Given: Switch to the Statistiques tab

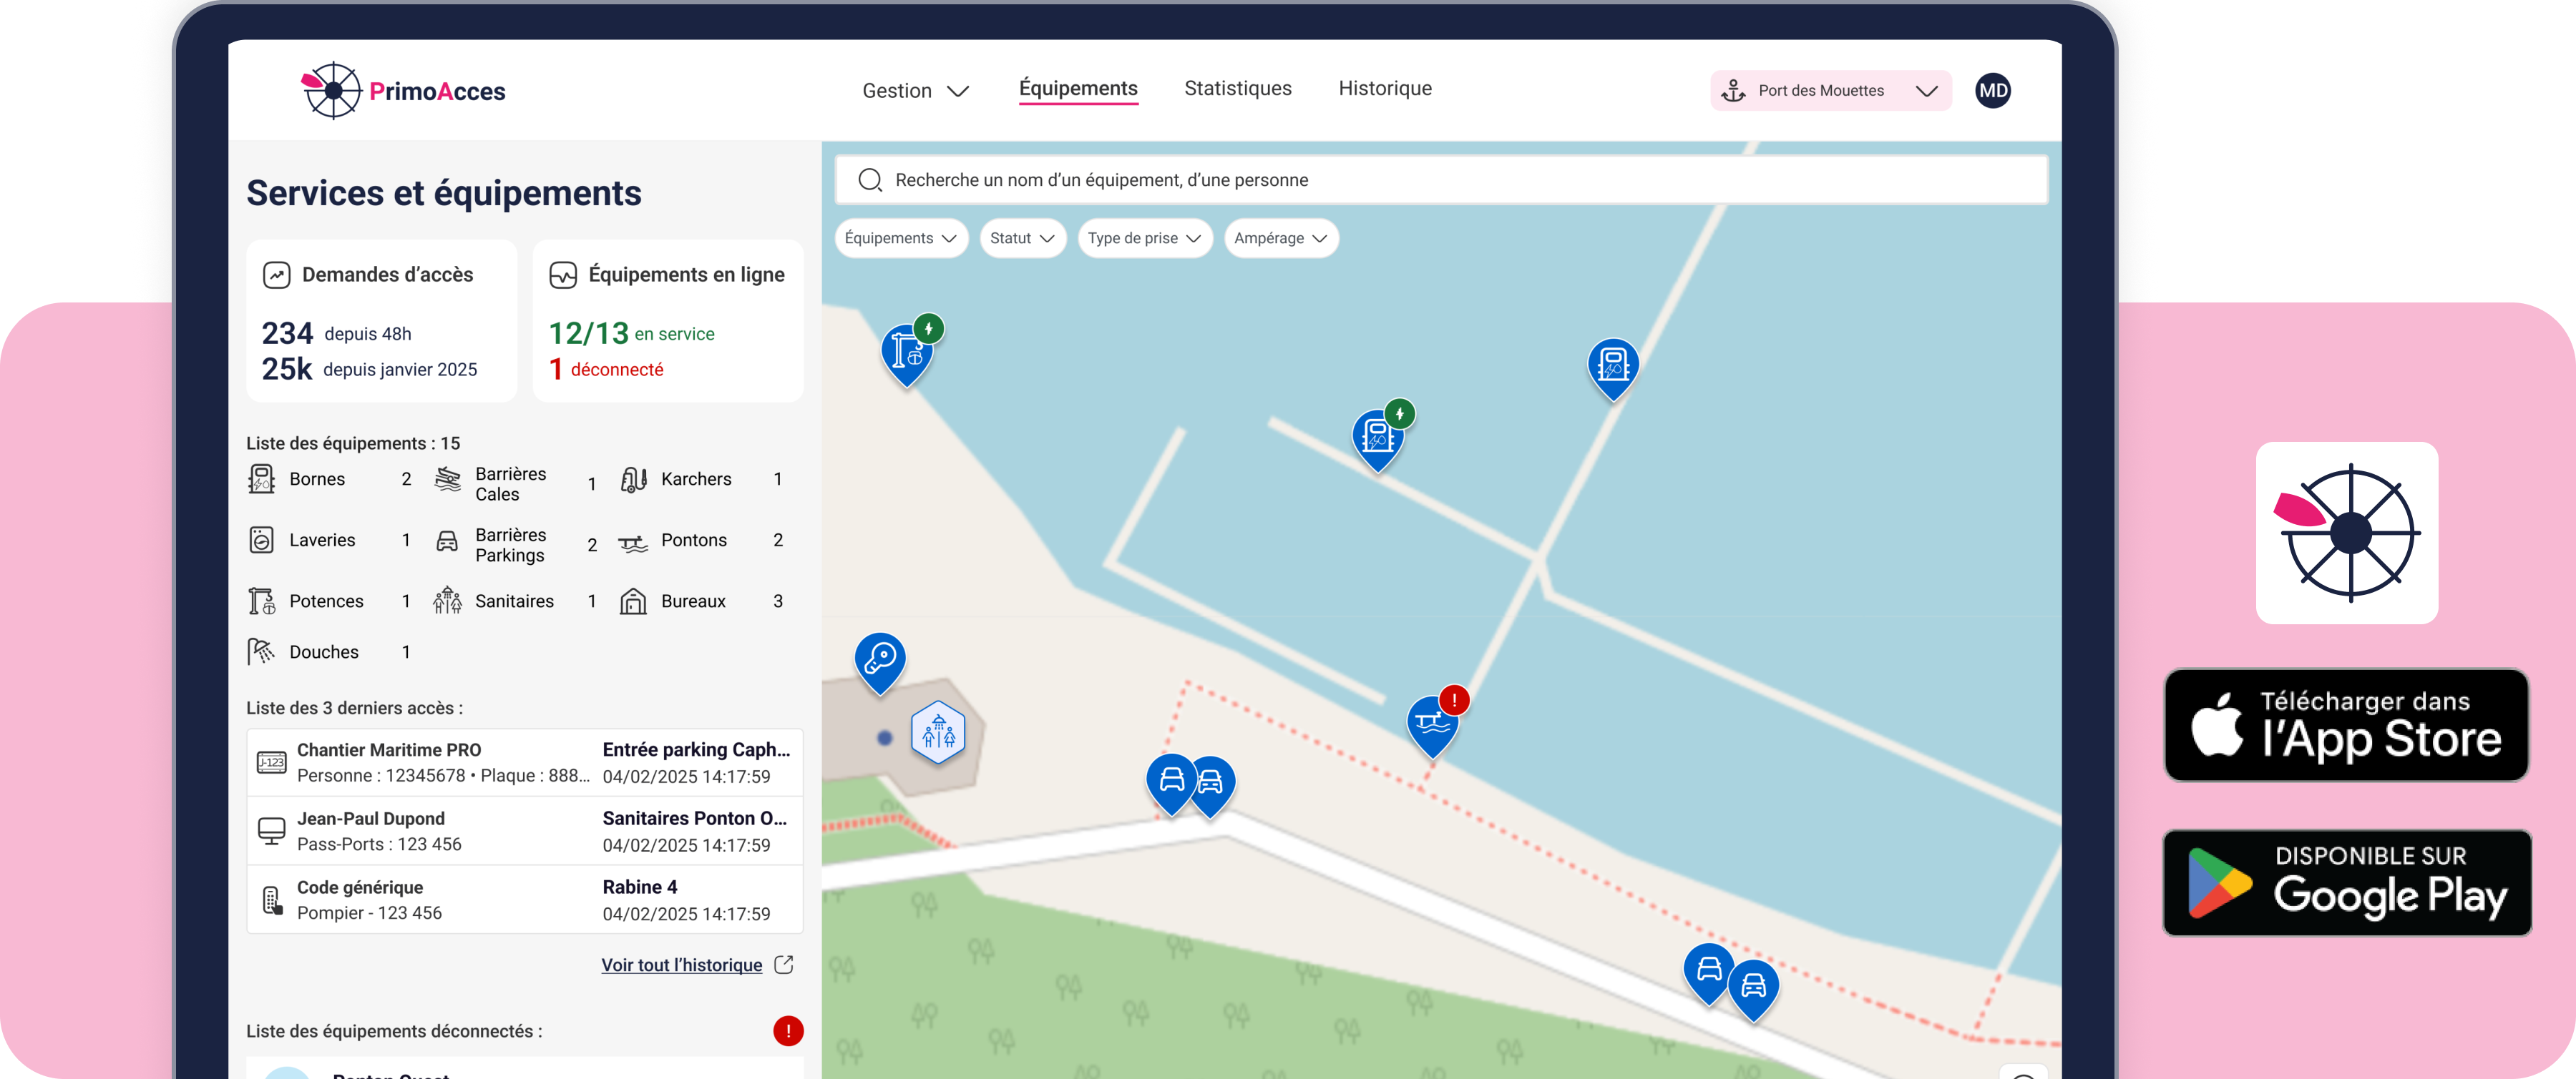Looking at the screenshot, I should point(1237,89).
